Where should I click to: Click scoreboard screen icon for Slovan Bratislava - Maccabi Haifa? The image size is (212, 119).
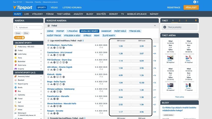coord(58,106)
